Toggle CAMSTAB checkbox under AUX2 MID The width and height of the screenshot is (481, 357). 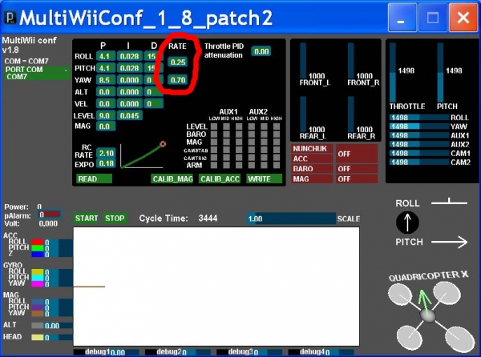(264, 150)
